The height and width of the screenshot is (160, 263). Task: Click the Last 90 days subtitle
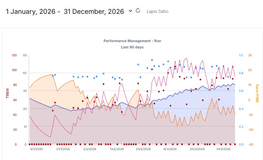pyautogui.click(x=132, y=47)
